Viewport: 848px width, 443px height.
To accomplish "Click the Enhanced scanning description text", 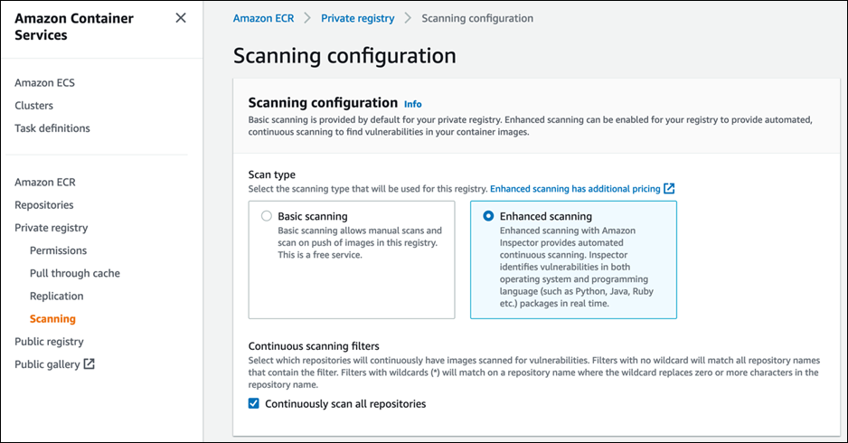I will point(577,268).
